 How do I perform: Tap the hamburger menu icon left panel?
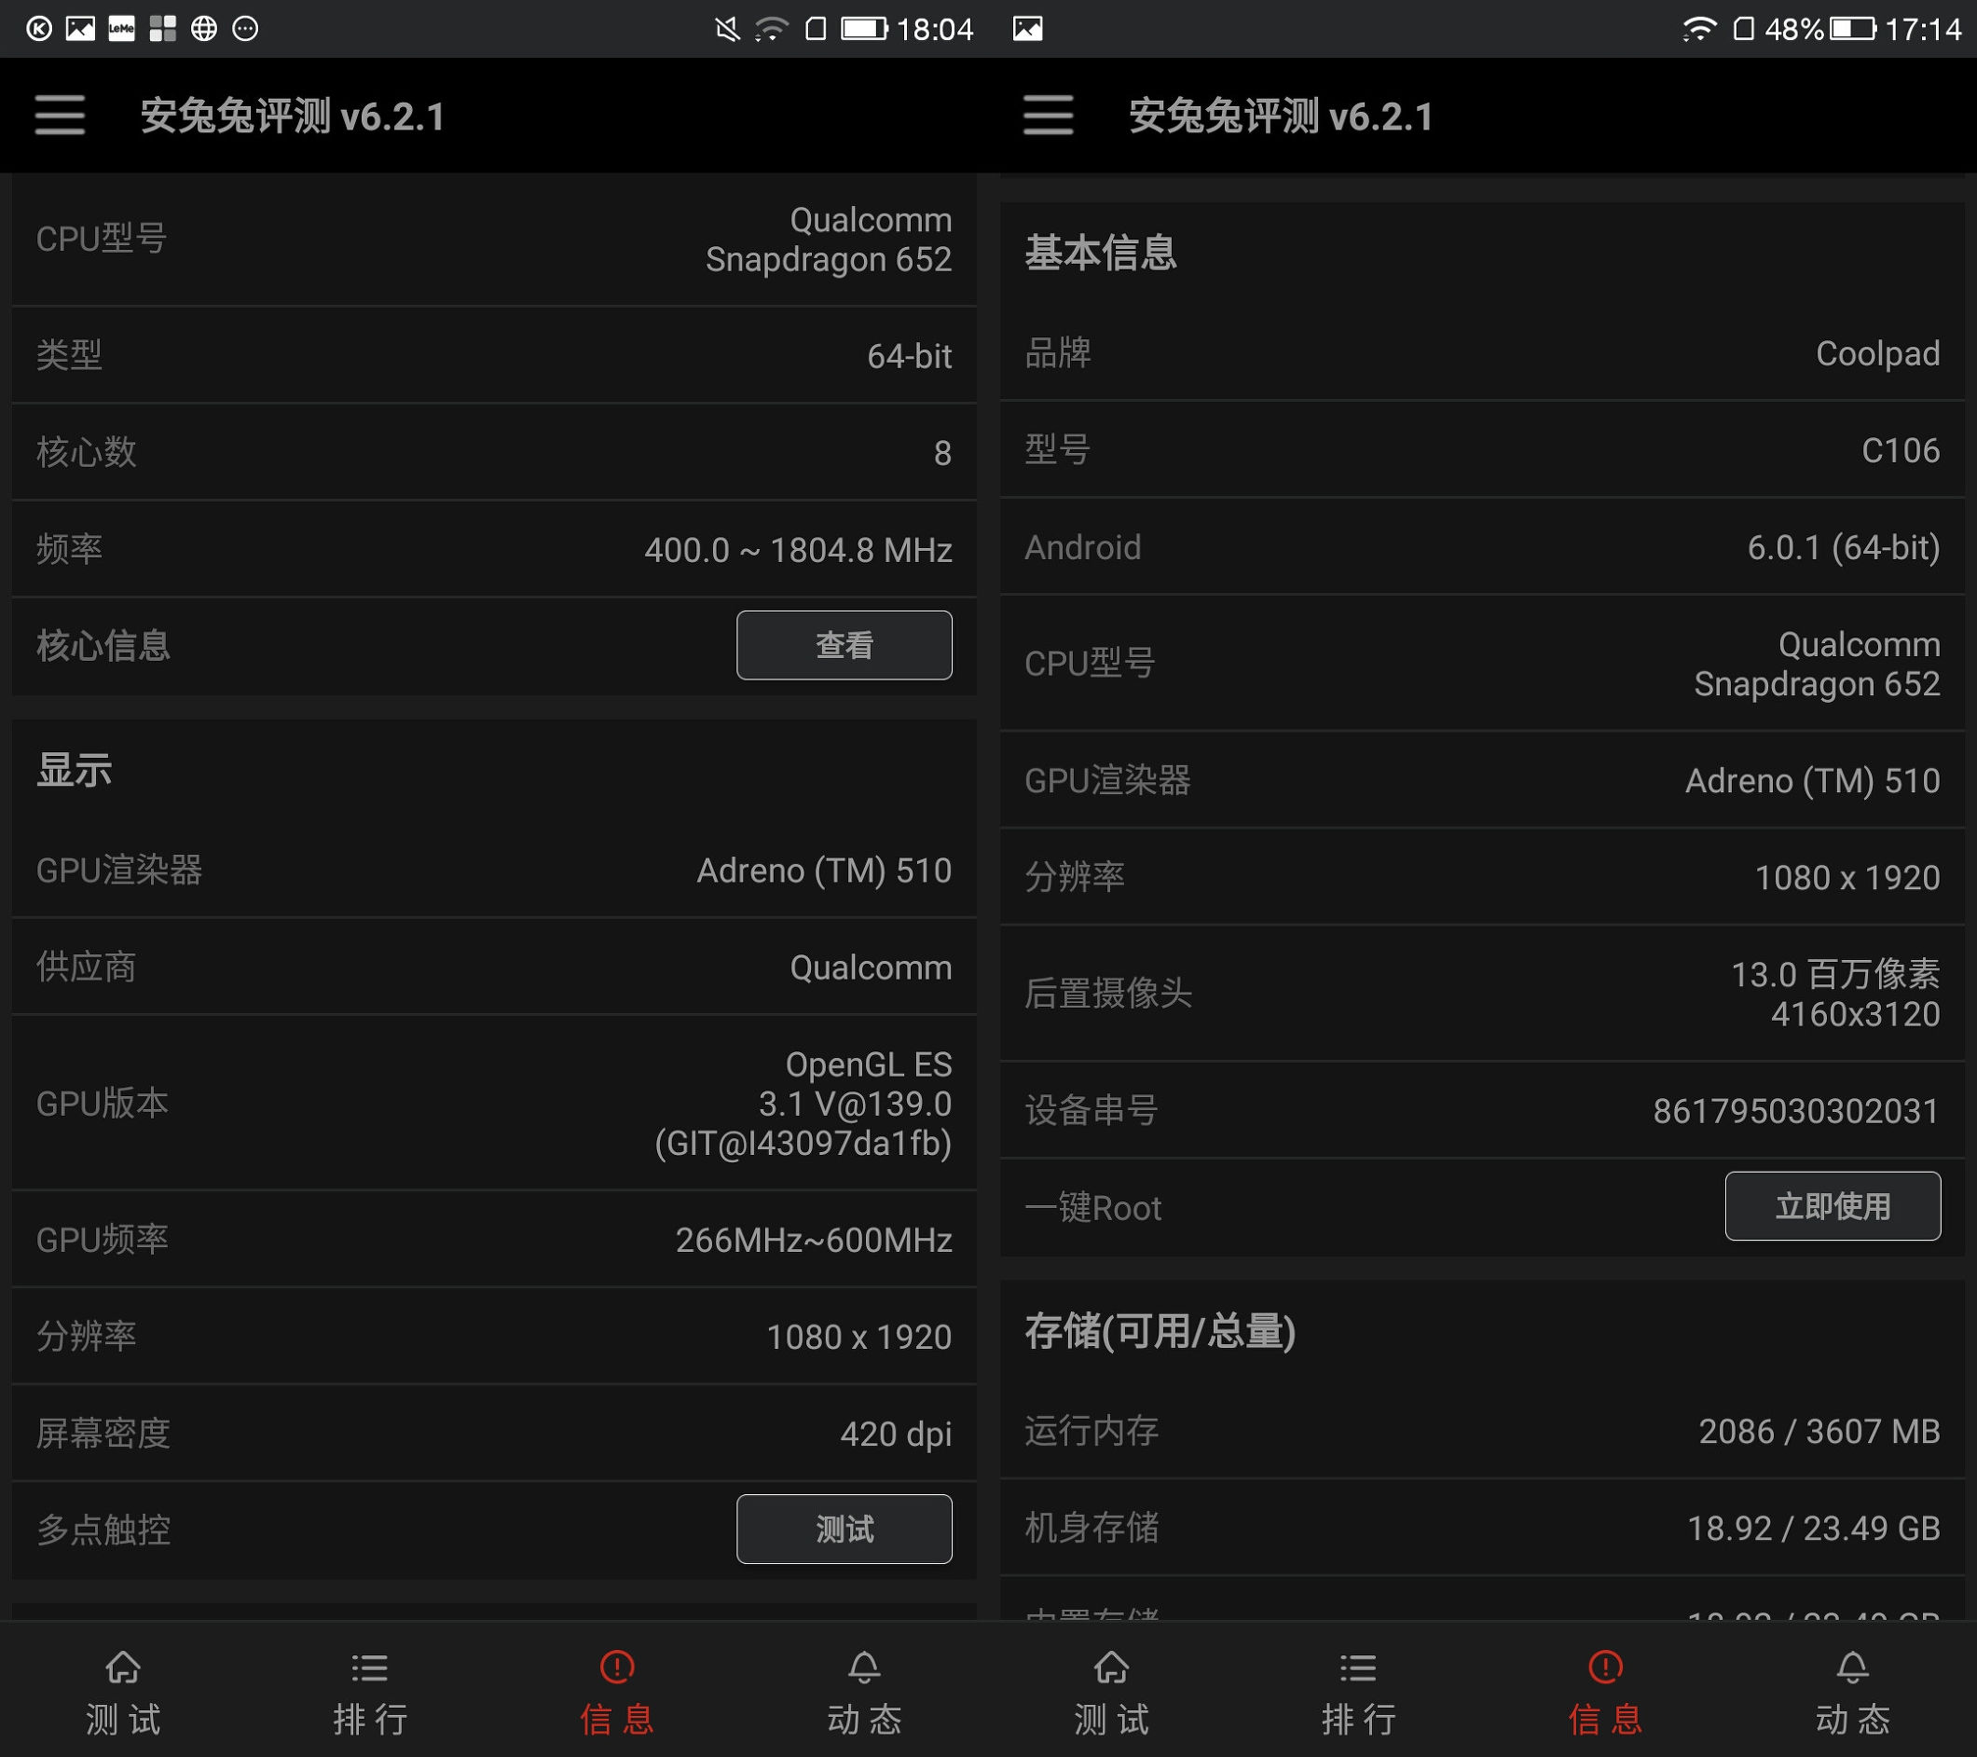point(60,114)
